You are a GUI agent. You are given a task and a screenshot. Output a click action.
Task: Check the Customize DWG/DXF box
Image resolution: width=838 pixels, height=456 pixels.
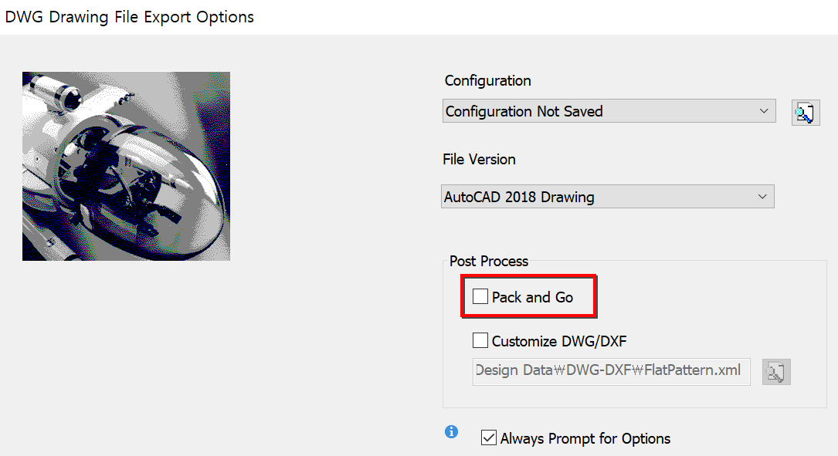[480, 339]
